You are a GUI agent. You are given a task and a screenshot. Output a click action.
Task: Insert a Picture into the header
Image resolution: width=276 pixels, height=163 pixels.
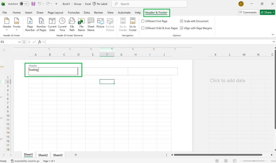pos(100,23)
